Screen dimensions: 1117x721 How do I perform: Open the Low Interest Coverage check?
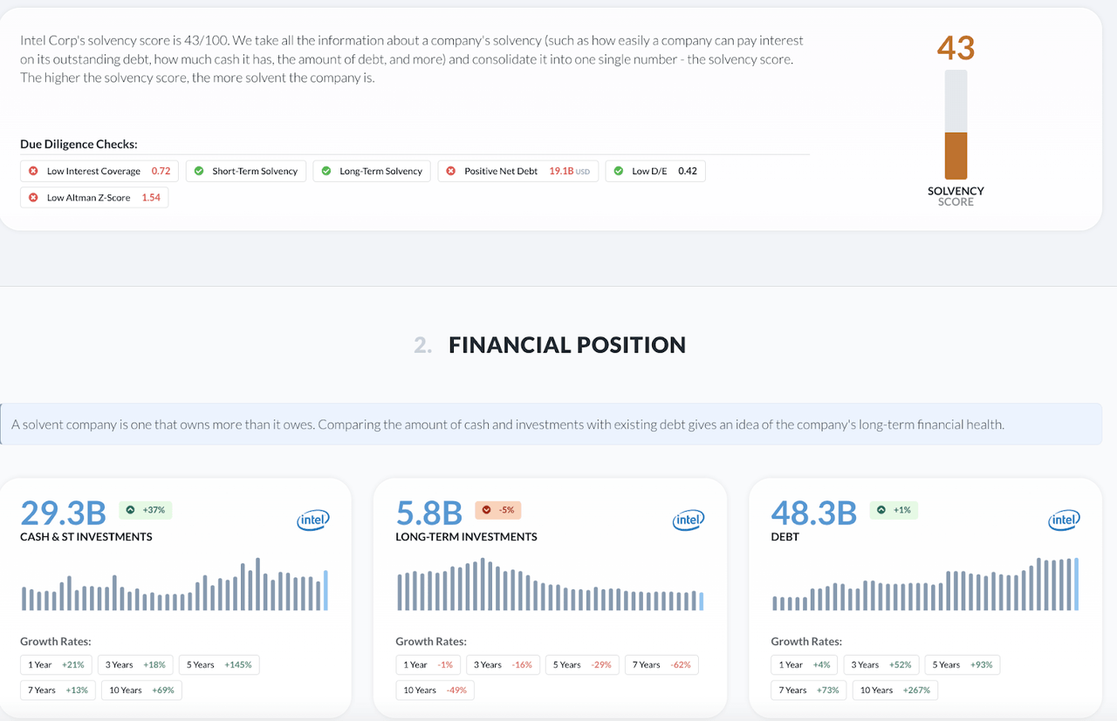(x=99, y=171)
